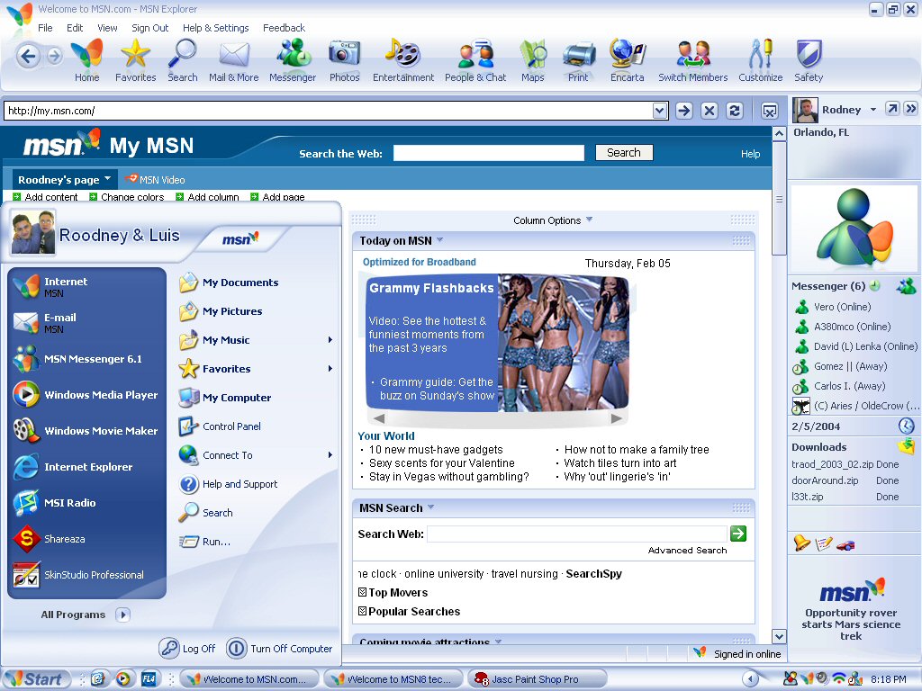Click the system tray clock showing 8:18 PM

888,679
